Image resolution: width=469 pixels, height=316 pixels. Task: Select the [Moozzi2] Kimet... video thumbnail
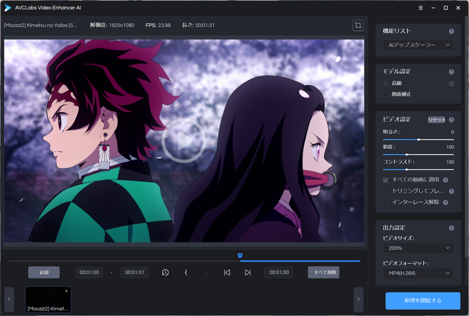click(48, 299)
